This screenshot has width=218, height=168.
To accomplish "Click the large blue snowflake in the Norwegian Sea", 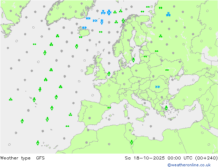I will tap(109, 12).
